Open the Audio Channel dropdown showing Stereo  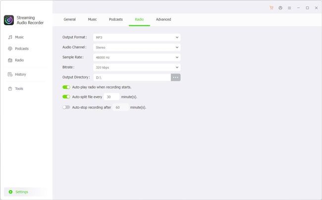(x=137, y=47)
